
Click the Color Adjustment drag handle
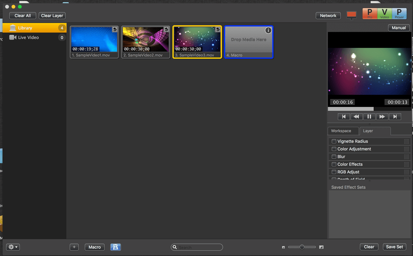pyautogui.click(x=406, y=149)
